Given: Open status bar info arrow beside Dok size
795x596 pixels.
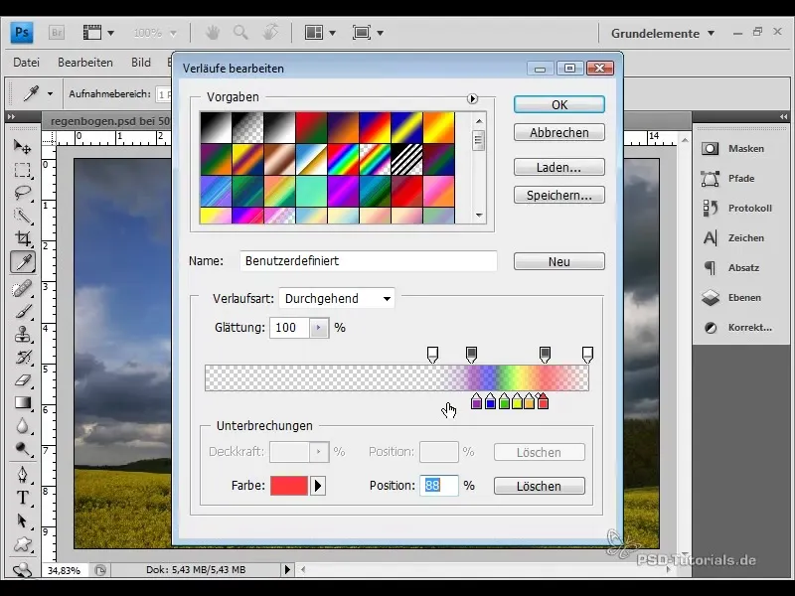Looking at the screenshot, I should click(287, 569).
